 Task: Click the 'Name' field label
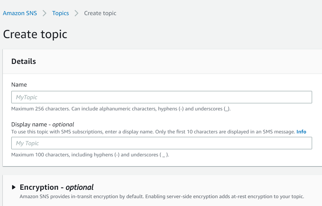(x=19, y=85)
